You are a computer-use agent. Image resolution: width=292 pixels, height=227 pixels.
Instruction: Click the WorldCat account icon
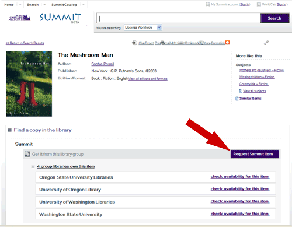pyautogui.click(x=259, y=4)
